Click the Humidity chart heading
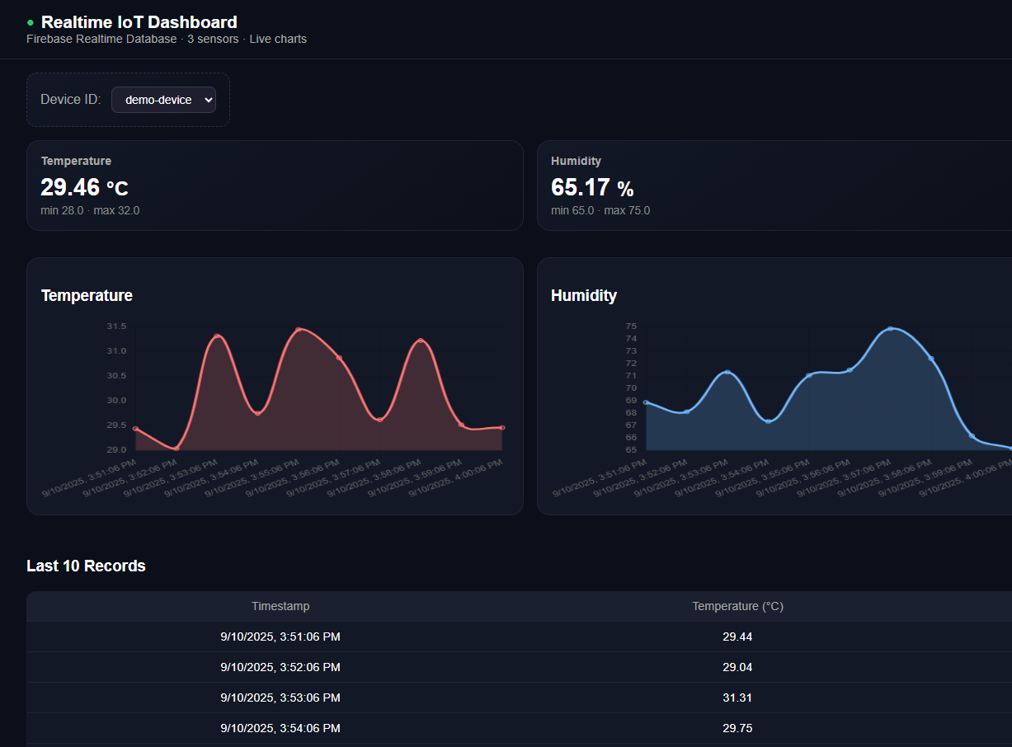Screen dimensions: 1012x747 584,295
